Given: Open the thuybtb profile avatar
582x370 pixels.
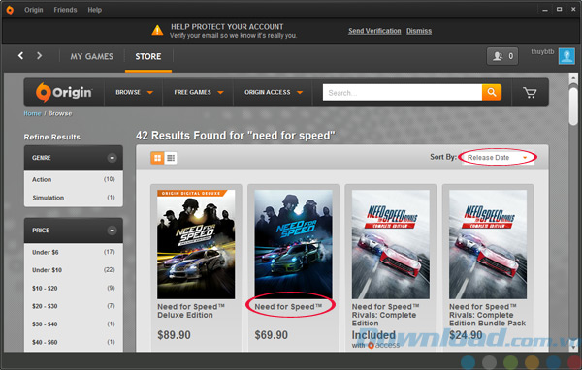Looking at the screenshot, I should [566, 56].
